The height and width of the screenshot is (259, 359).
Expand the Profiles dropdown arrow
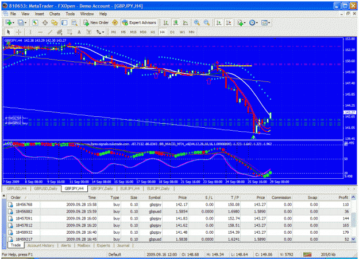[x=25, y=23]
